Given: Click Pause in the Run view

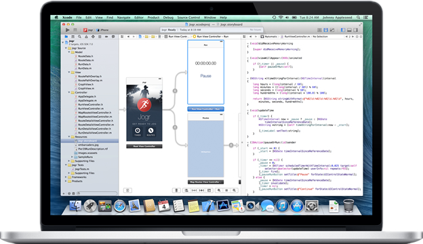Looking at the screenshot, I should [206, 76].
